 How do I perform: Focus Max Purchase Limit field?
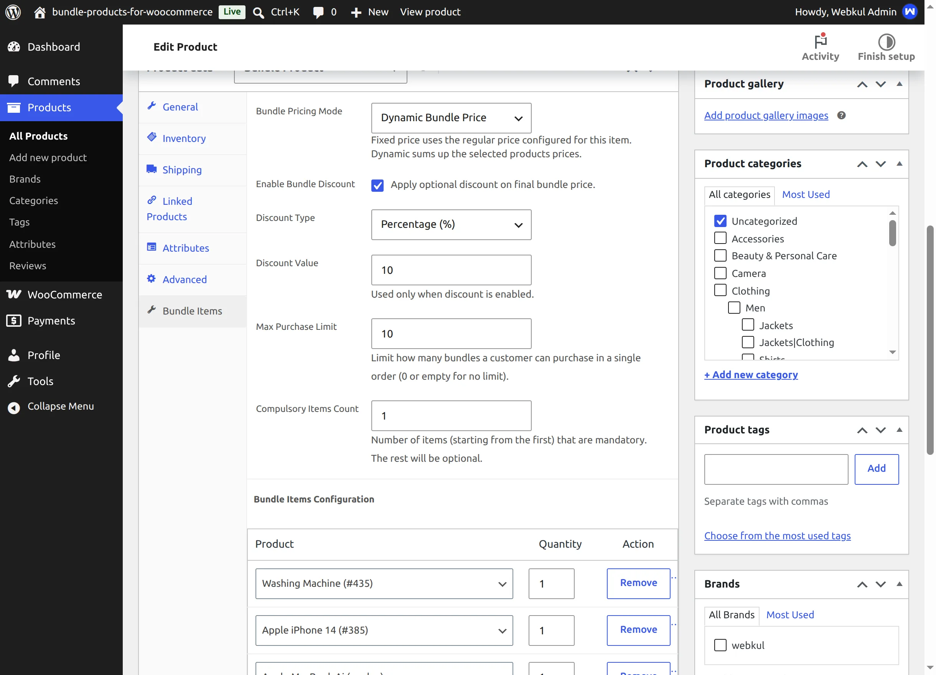[x=451, y=334]
